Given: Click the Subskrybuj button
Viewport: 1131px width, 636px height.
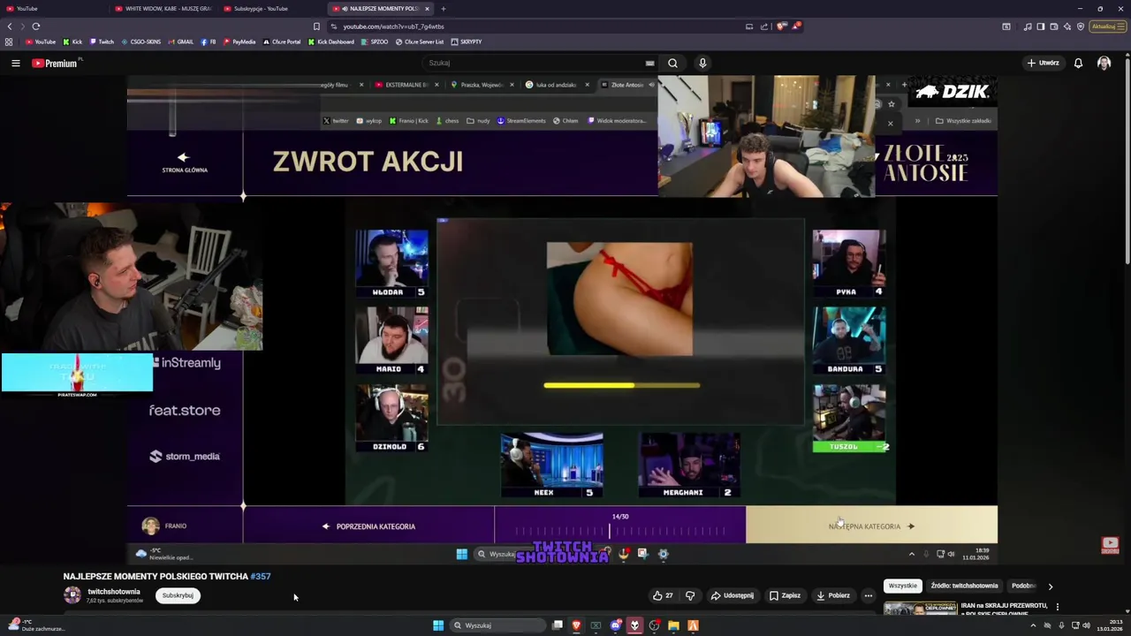Looking at the screenshot, I should click(178, 595).
